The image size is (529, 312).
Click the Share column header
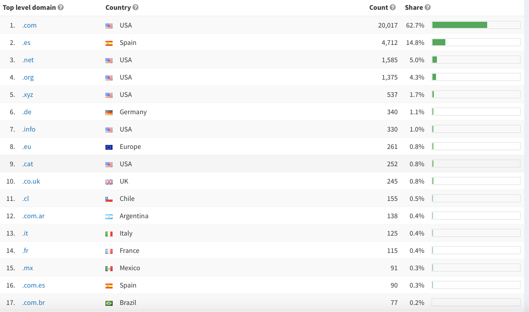coord(414,8)
